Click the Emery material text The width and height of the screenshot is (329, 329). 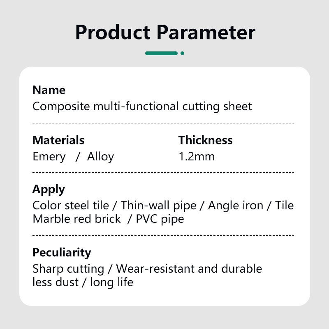pos(49,157)
